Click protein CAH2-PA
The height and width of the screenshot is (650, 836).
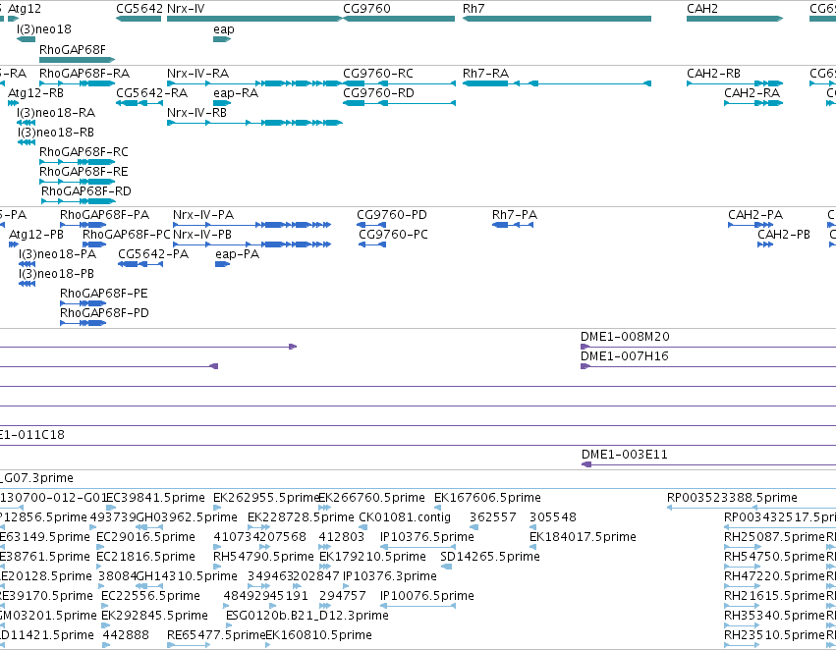pos(755,215)
